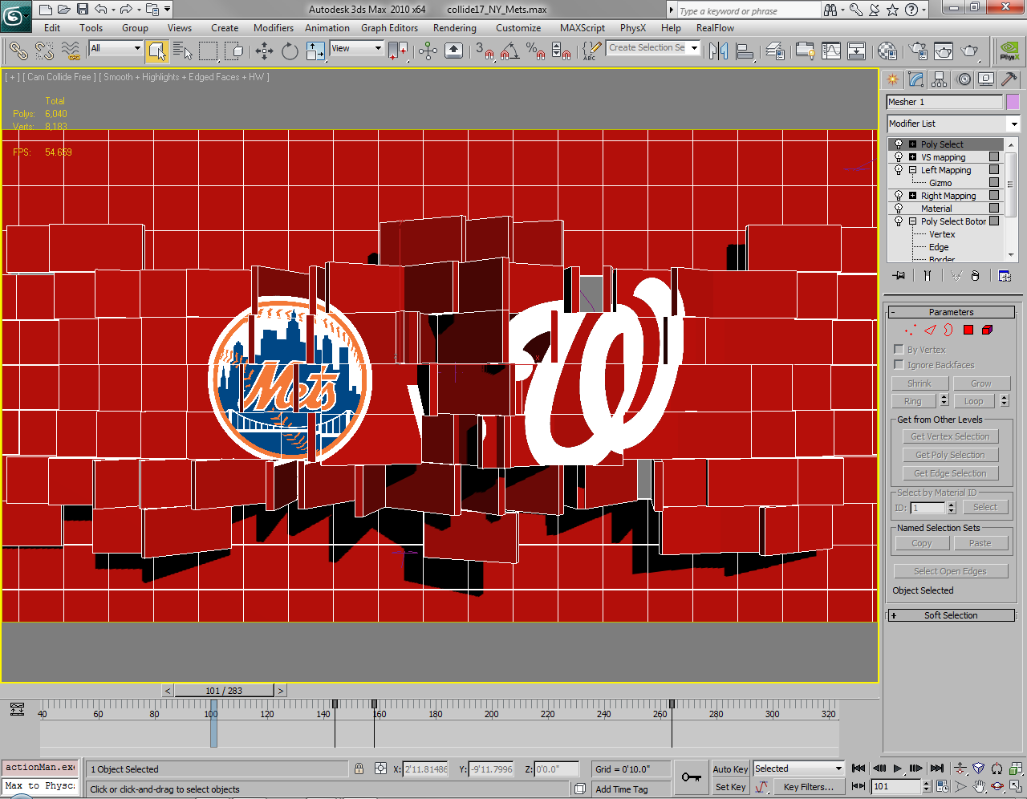Open Key Filters dialog

pos(808,787)
